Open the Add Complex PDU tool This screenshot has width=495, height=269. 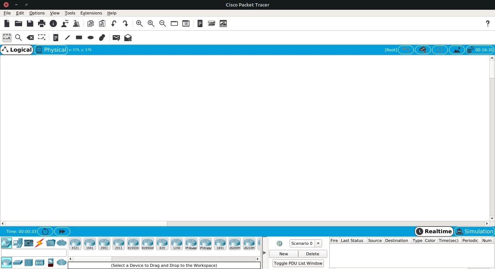point(128,38)
